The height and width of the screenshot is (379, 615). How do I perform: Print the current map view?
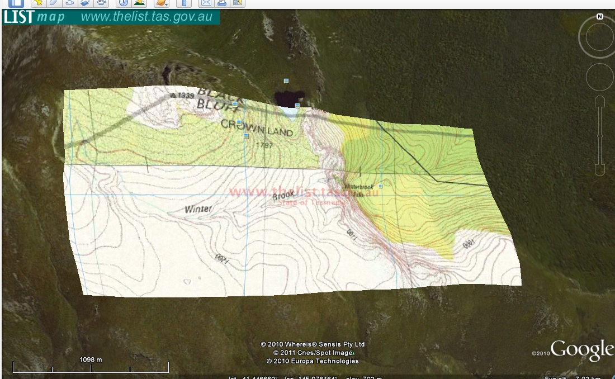click(x=221, y=3)
